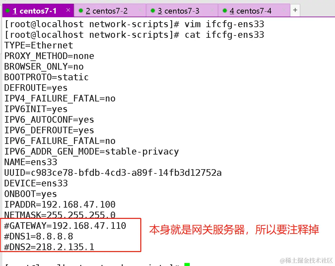Click the #DNS1=8.8.8.8 line
Screen dimensions: 335x266
(39, 236)
